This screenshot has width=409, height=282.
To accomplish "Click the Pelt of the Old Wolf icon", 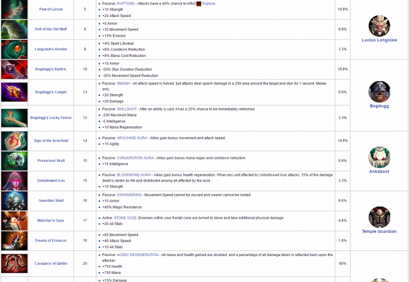I will [x=13, y=29].
